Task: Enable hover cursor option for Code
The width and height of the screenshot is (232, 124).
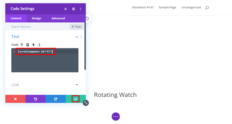Action: [x=33, y=45]
